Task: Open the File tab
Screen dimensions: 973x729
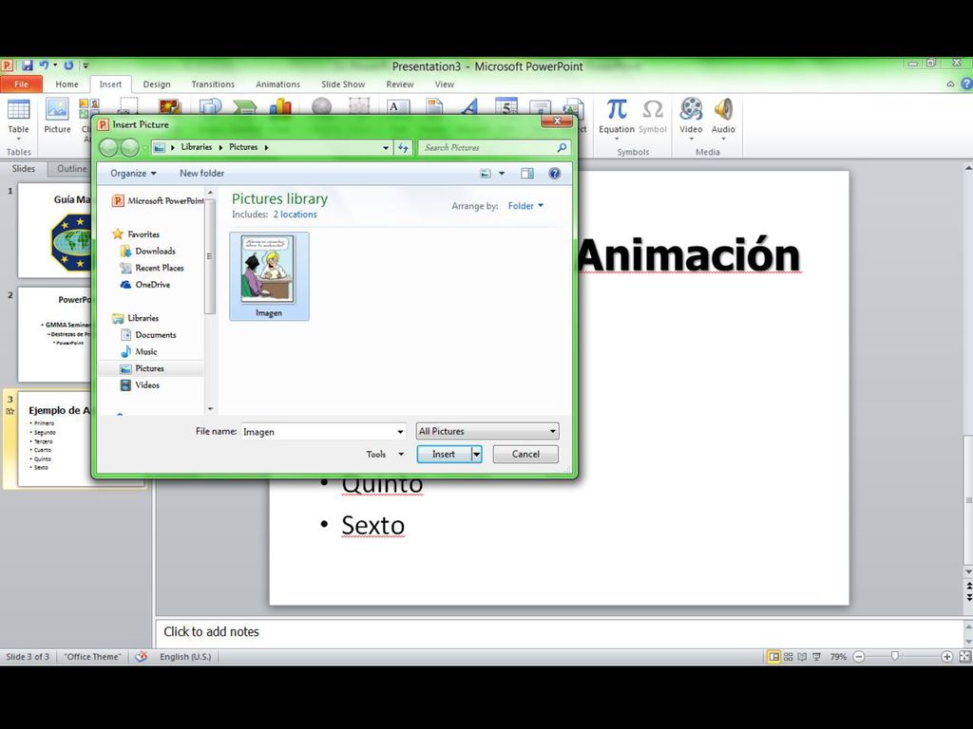Action: click(21, 84)
